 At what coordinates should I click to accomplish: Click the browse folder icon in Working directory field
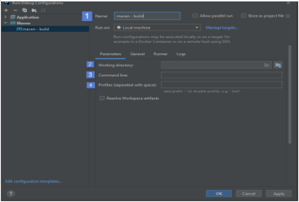click(x=266, y=65)
